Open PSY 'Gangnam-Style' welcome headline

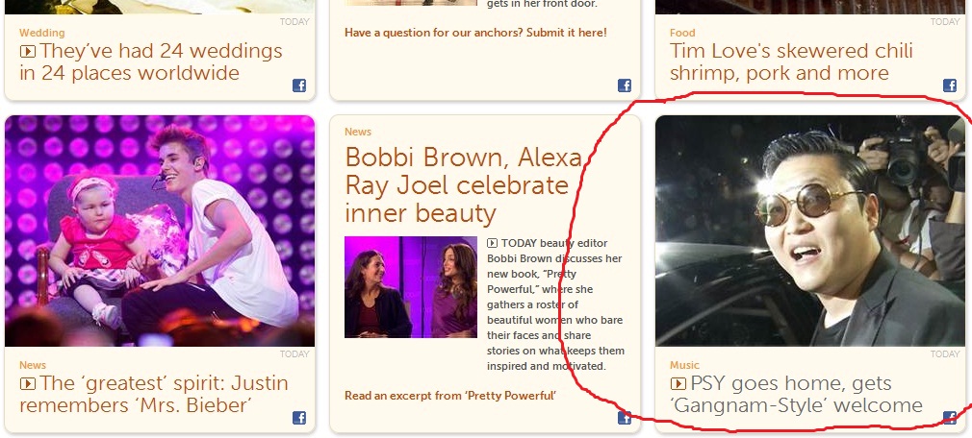797,394
